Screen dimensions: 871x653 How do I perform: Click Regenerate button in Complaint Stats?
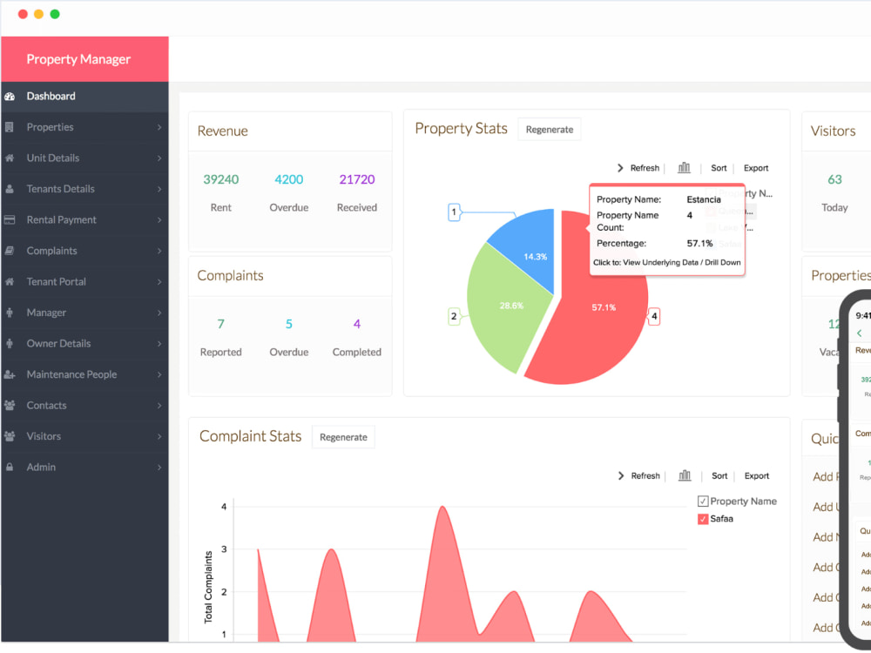click(x=343, y=437)
